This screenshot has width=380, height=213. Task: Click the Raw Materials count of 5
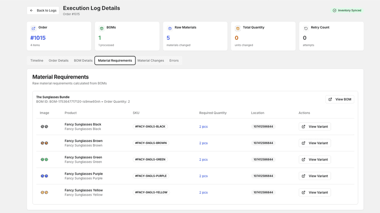point(168,38)
